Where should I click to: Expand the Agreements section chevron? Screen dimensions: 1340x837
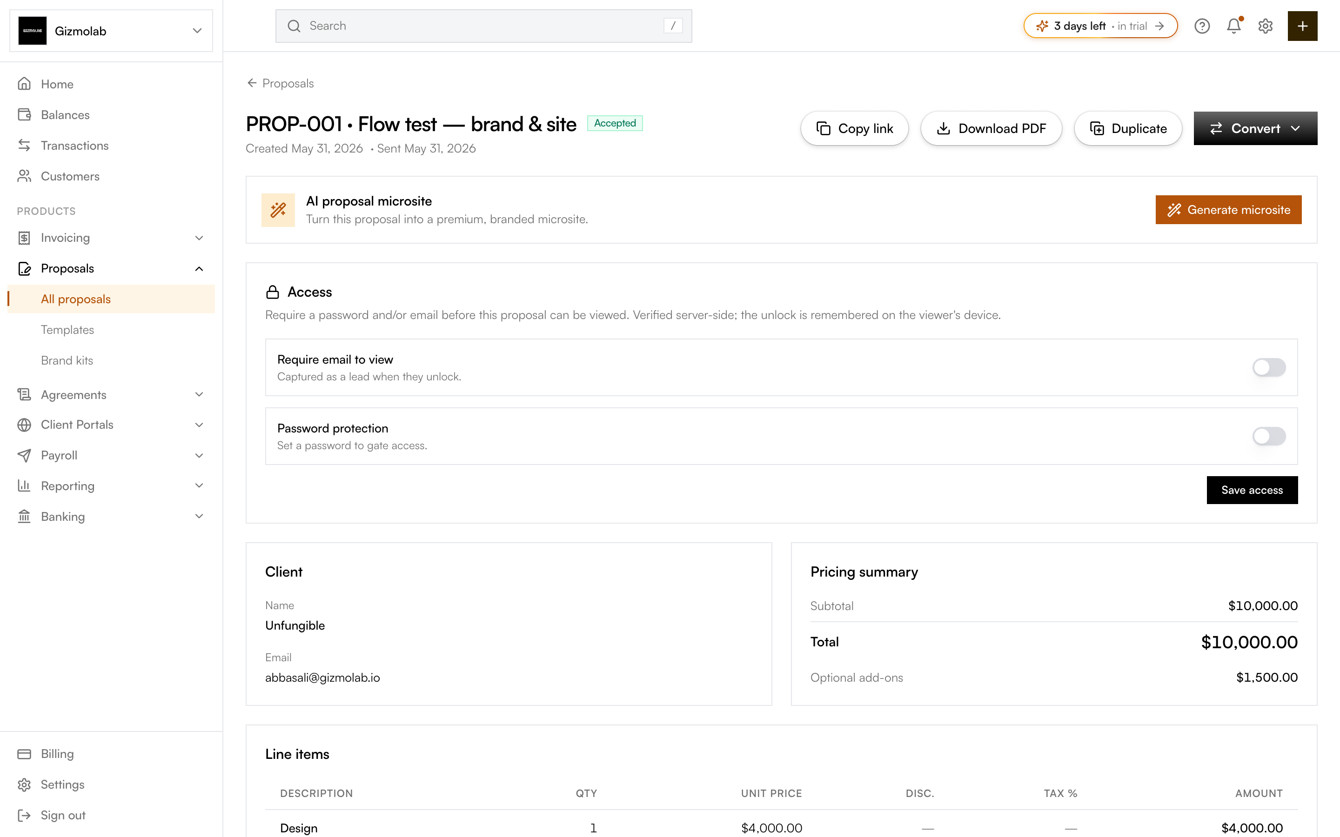[x=199, y=394]
